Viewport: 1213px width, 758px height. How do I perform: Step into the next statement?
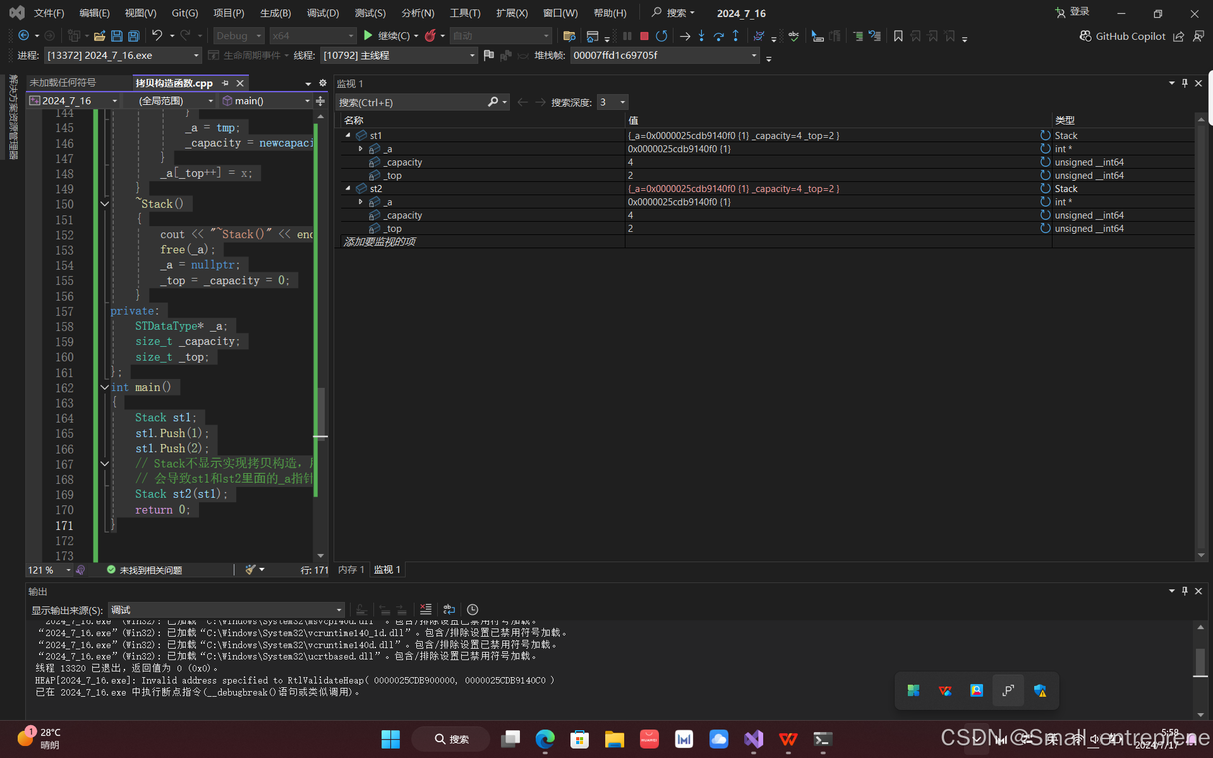click(701, 36)
